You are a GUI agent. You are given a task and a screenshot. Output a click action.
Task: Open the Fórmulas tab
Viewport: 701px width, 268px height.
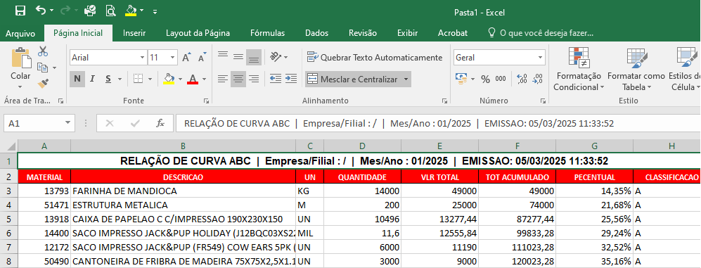[267, 33]
